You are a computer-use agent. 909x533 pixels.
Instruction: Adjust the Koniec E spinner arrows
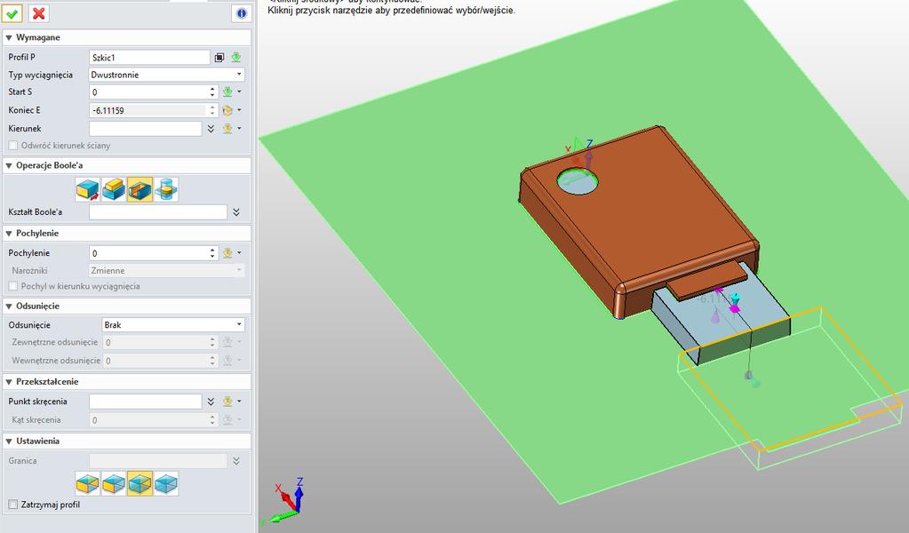click(x=212, y=110)
